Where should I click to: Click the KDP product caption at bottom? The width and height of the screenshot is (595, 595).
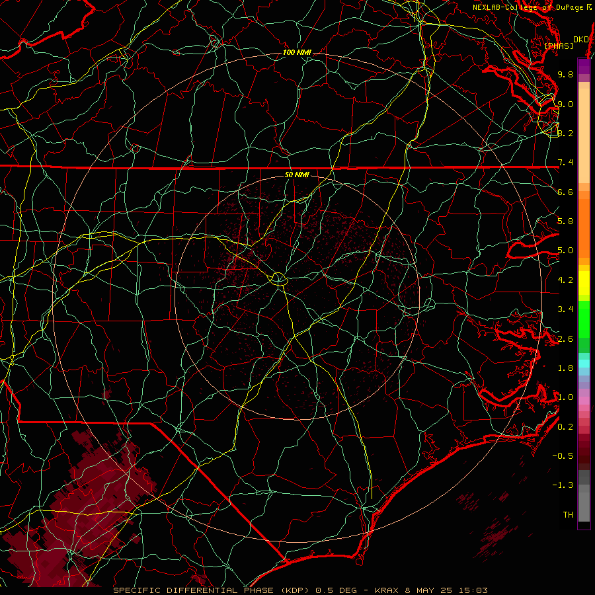(300, 590)
